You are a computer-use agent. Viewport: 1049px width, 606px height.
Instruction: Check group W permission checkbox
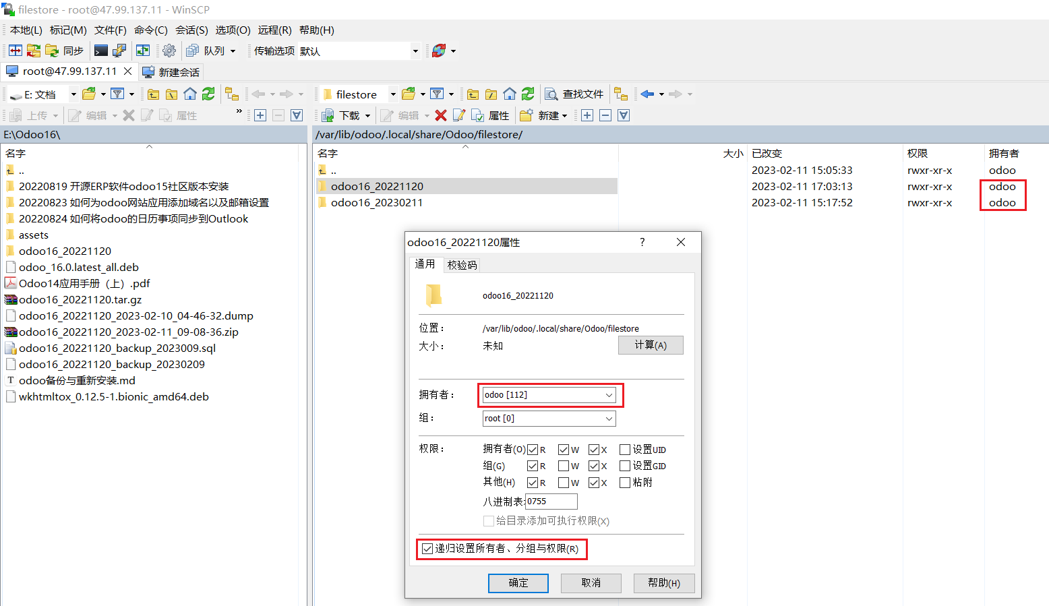click(564, 466)
